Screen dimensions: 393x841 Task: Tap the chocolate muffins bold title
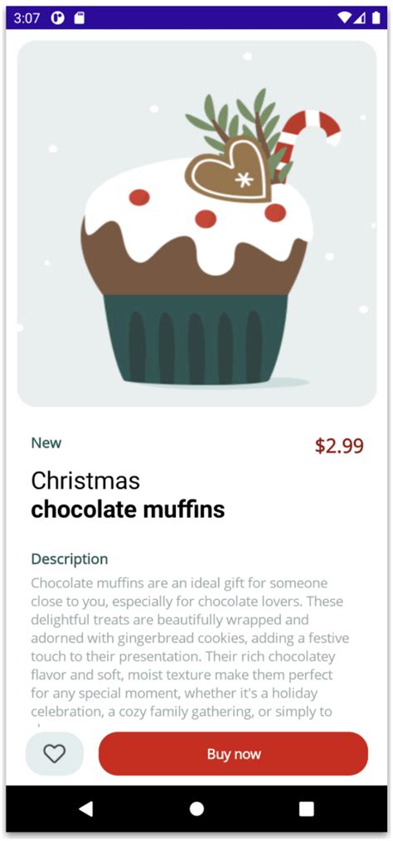[x=128, y=510]
